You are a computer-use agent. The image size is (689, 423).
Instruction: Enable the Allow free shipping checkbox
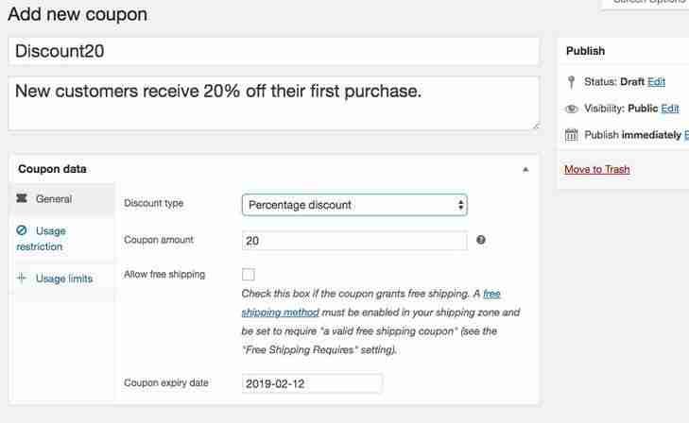coord(249,275)
